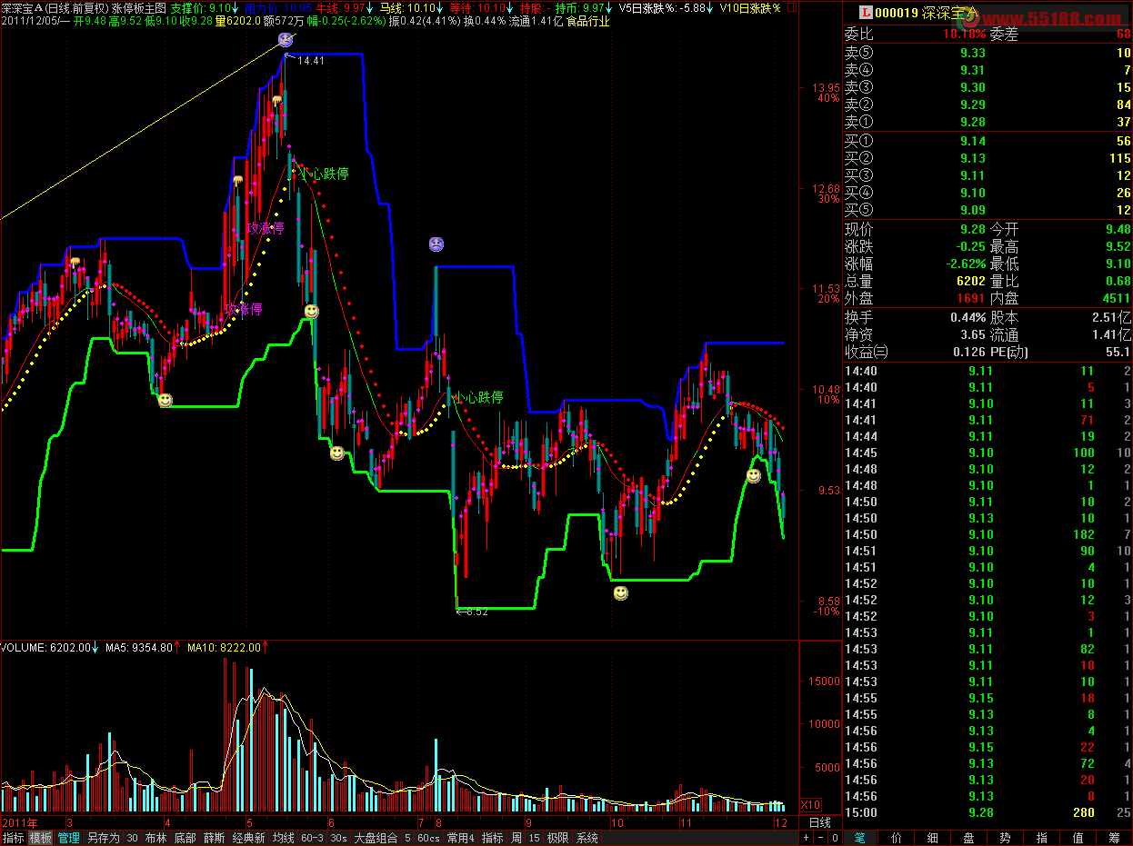Click the red L icon beside stock code 000019
1133x846 pixels.
[x=866, y=13]
